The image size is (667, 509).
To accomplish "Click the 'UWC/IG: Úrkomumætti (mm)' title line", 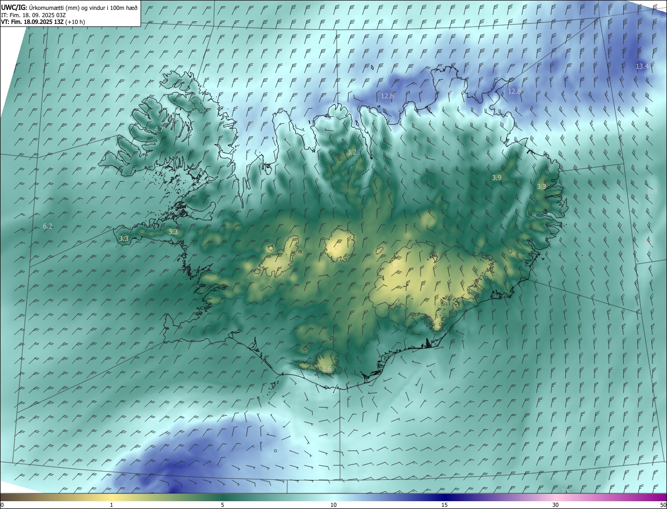I will (x=70, y=7).
